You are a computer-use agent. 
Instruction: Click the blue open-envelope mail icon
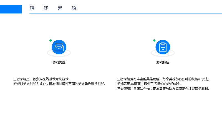click(x=59, y=47)
